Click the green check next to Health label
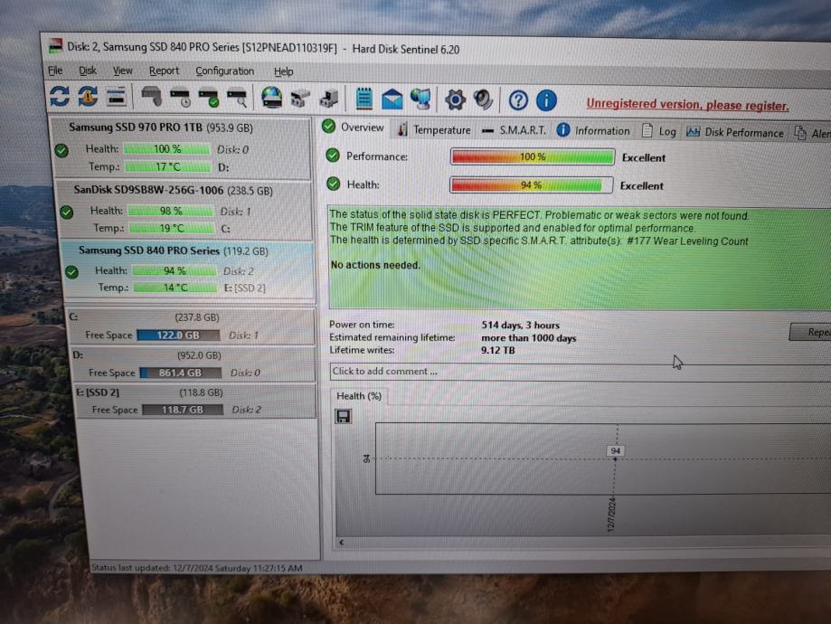Viewport: 831px width, 624px height. [334, 184]
